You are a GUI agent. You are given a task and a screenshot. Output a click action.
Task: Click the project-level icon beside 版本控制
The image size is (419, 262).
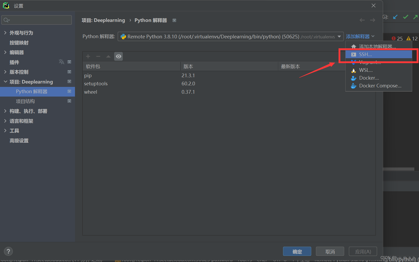[x=69, y=72]
